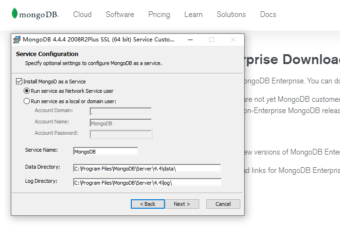The image size is (340, 228).
Task: Click the installer icon in title bar
Action: (17, 40)
